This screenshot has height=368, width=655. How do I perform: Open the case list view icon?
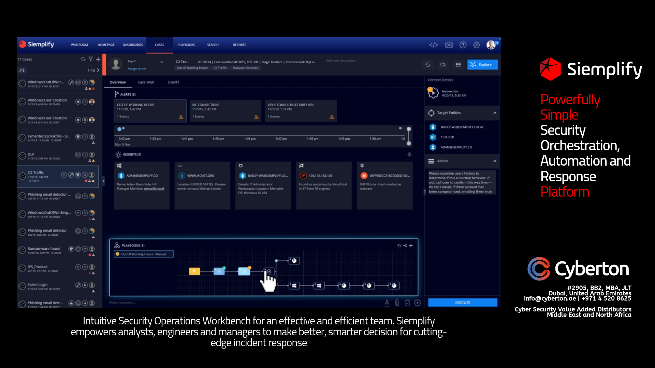(x=458, y=65)
